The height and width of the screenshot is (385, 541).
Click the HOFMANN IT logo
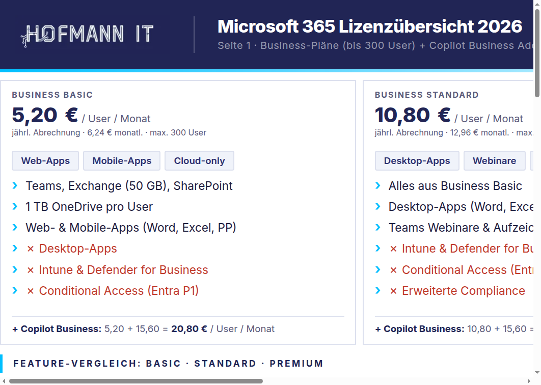pos(87,34)
